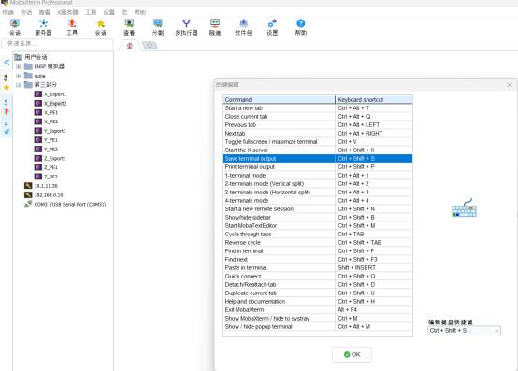This screenshot has height=371, width=518.
Task: Select the 'Quick connect' row
Action: point(317,277)
